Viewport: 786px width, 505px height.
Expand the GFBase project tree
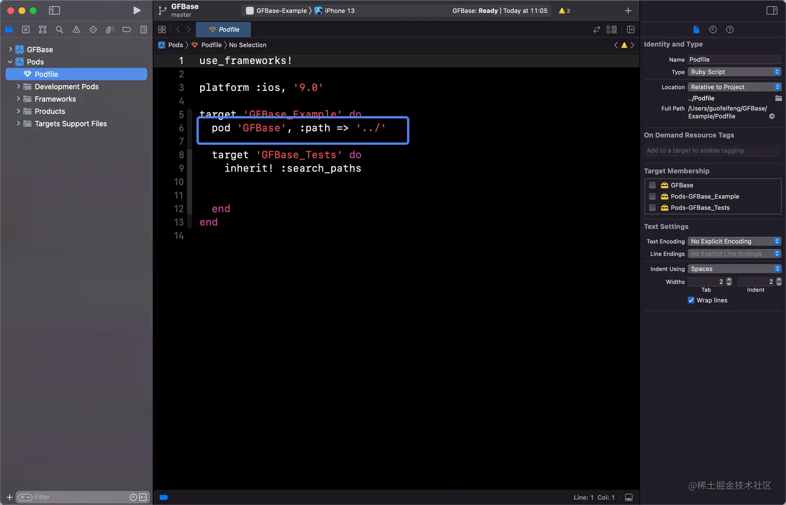pyautogui.click(x=10, y=49)
